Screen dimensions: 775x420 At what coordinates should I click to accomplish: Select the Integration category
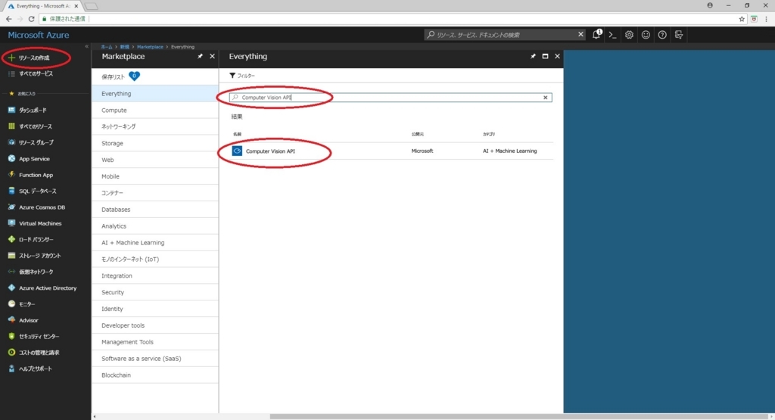[x=154, y=275]
